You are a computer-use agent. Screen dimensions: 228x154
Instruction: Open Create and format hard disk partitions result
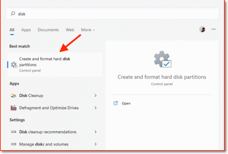[55, 64]
